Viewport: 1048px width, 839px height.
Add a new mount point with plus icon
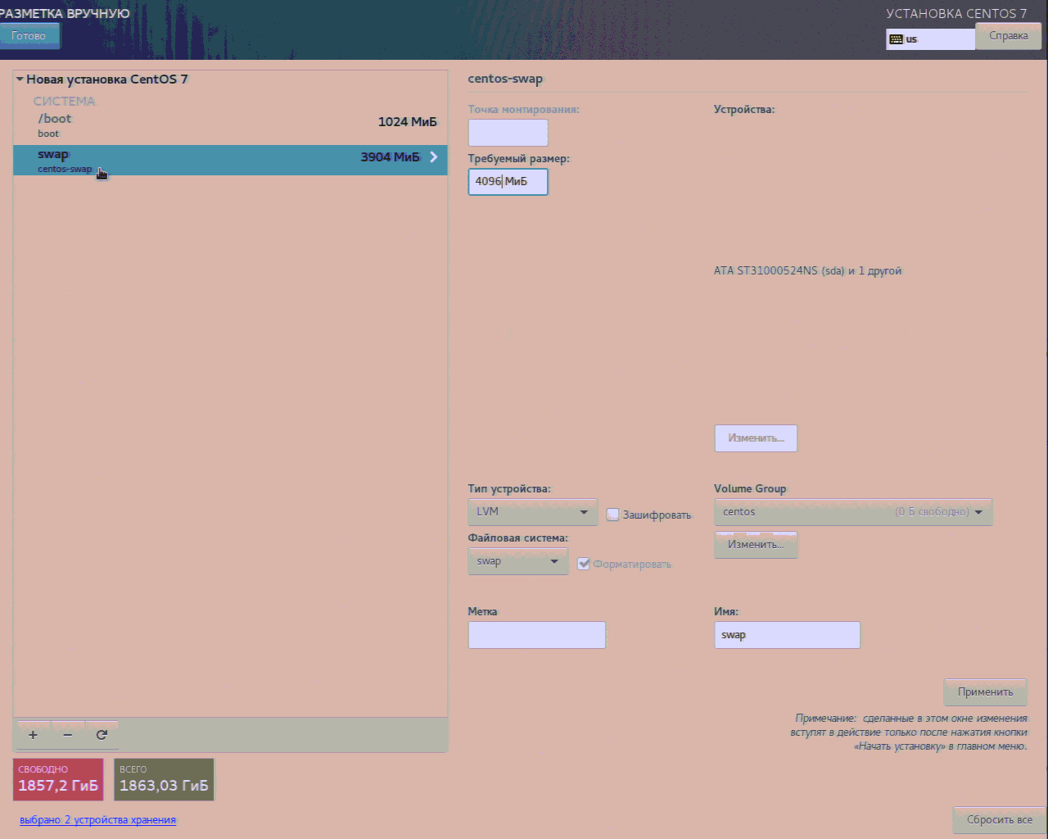coord(33,735)
